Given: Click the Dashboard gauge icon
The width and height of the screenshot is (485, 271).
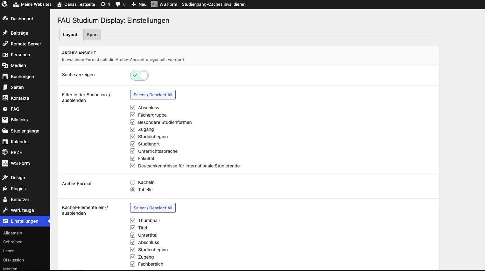Looking at the screenshot, I should coord(5,19).
